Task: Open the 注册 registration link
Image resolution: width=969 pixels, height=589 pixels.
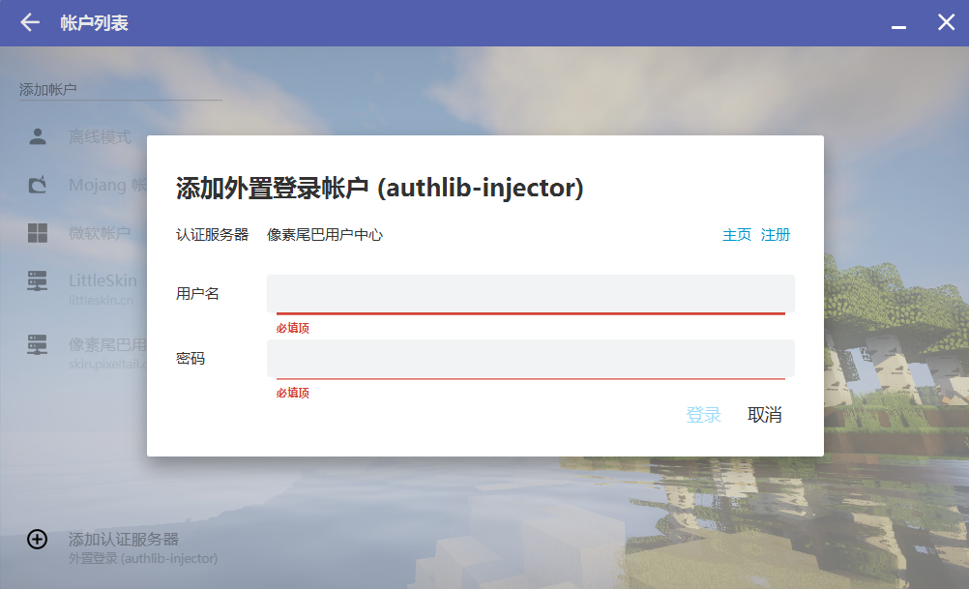Action: 776,235
